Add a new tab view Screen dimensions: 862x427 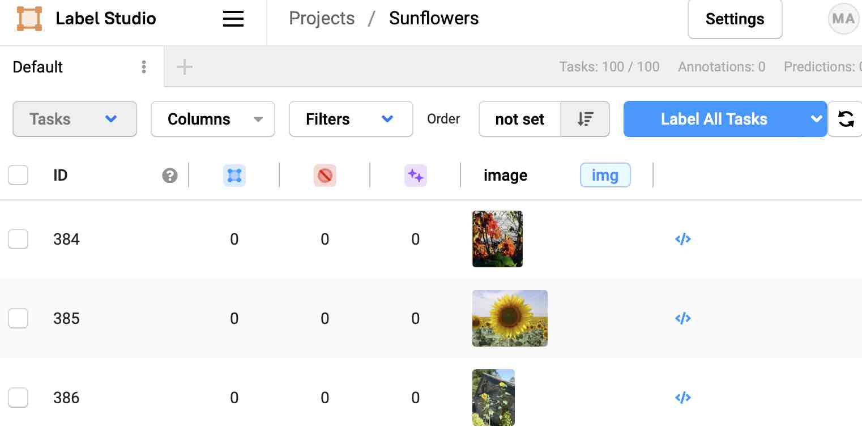185,67
